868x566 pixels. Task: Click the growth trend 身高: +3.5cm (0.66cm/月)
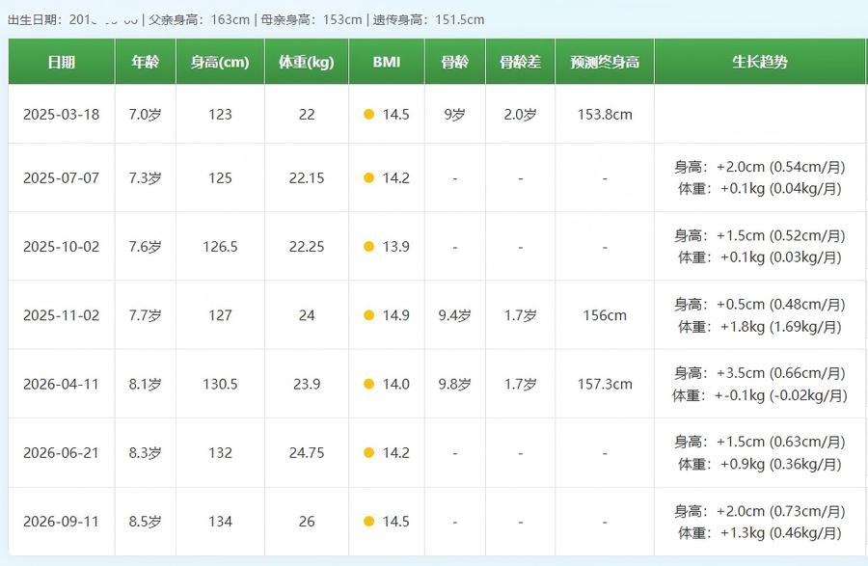(x=760, y=373)
